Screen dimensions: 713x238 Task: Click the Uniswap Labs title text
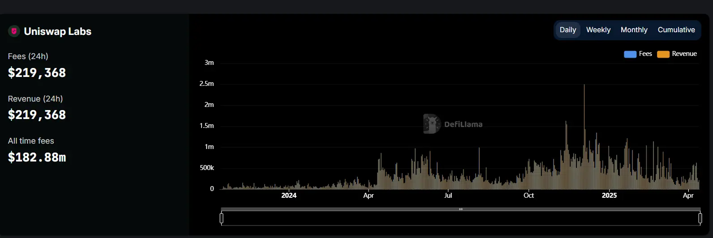coord(57,31)
